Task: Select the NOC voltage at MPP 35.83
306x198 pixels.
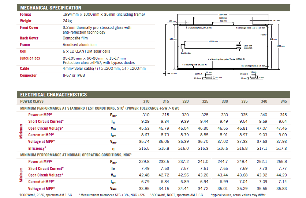Action: 281,189
